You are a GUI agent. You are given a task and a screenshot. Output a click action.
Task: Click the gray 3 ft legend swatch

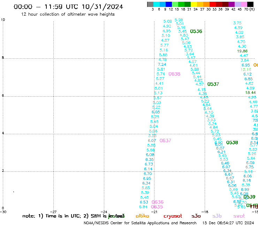(x=150, y=4)
